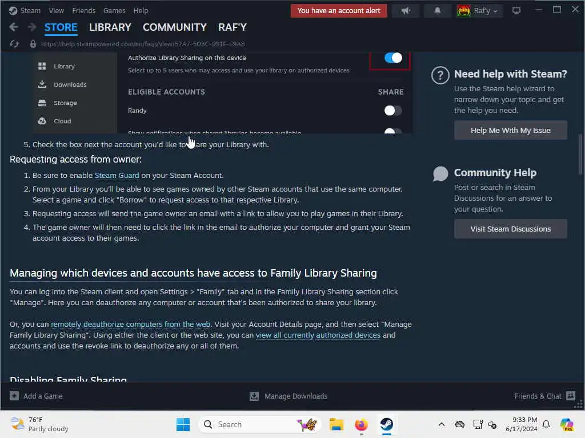Click the Windows taskbar Search box

(x=260, y=424)
